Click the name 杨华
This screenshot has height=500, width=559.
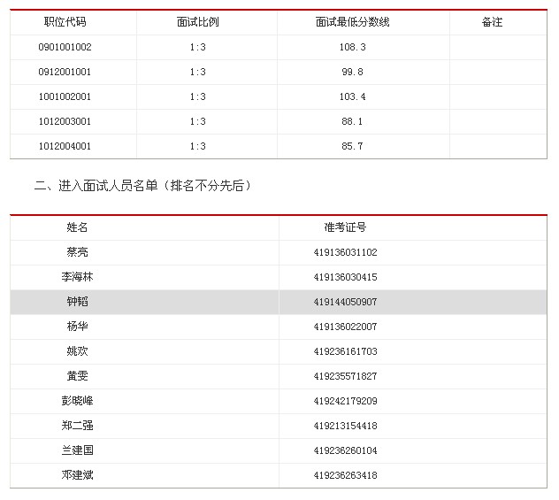[x=78, y=327]
